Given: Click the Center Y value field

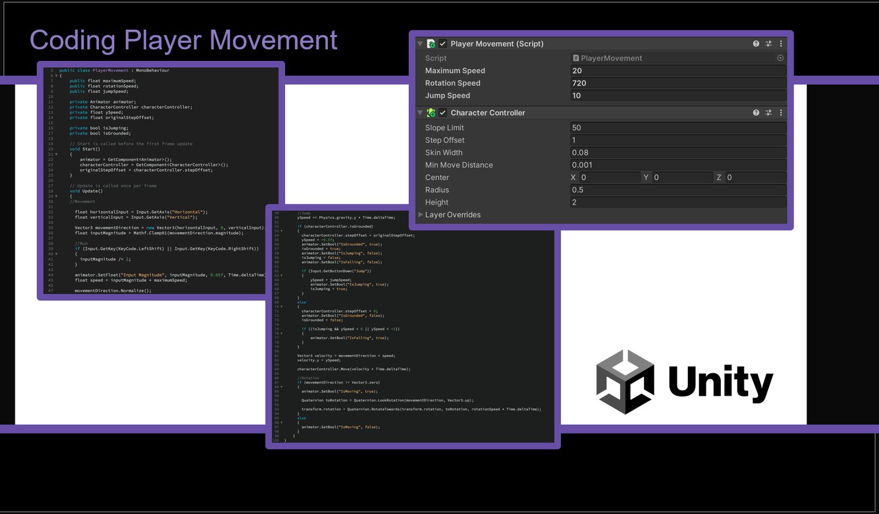Looking at the screenshot, I should pos(682,177).
